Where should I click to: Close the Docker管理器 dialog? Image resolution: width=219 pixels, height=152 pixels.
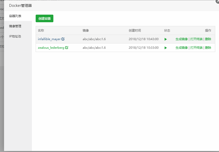tap(217, 1)
